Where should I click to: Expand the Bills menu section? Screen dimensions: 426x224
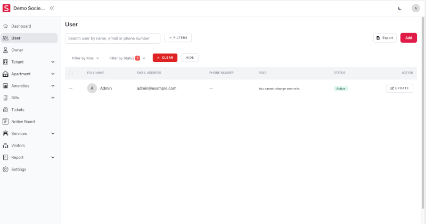[53, 98]
